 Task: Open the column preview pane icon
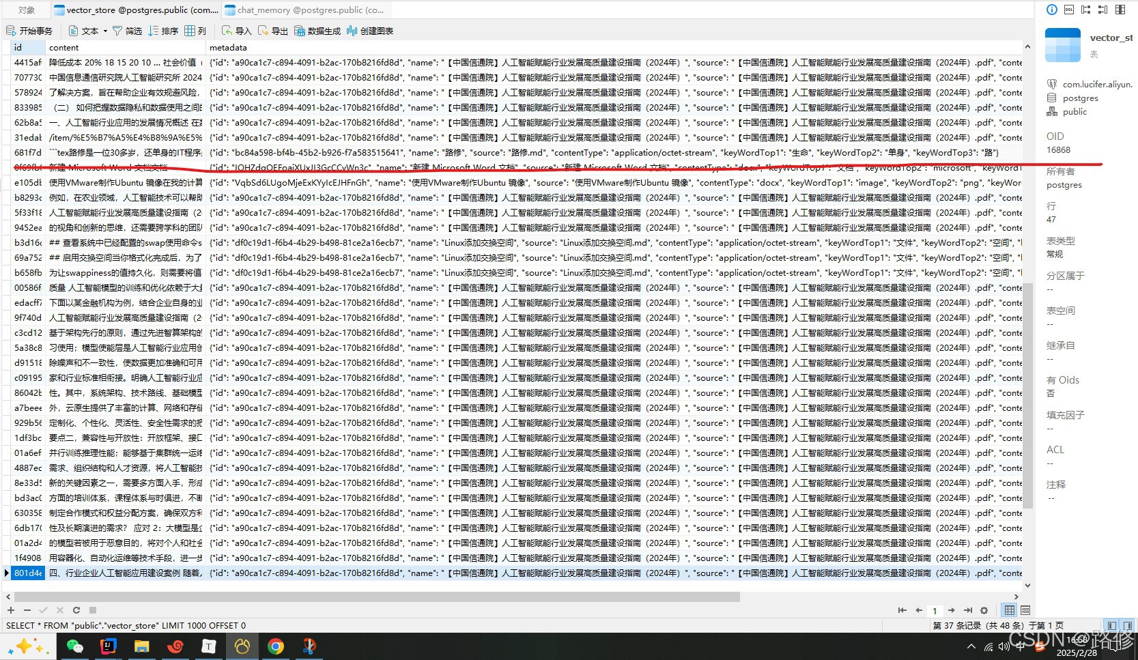coord(1120,10)
